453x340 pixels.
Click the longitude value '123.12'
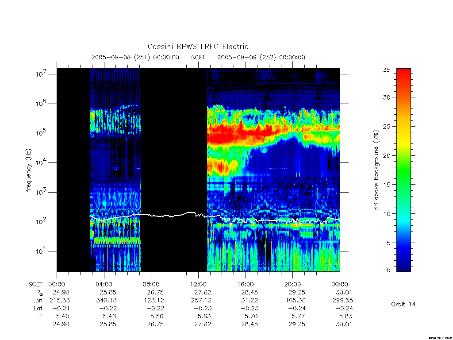[154, 301]
